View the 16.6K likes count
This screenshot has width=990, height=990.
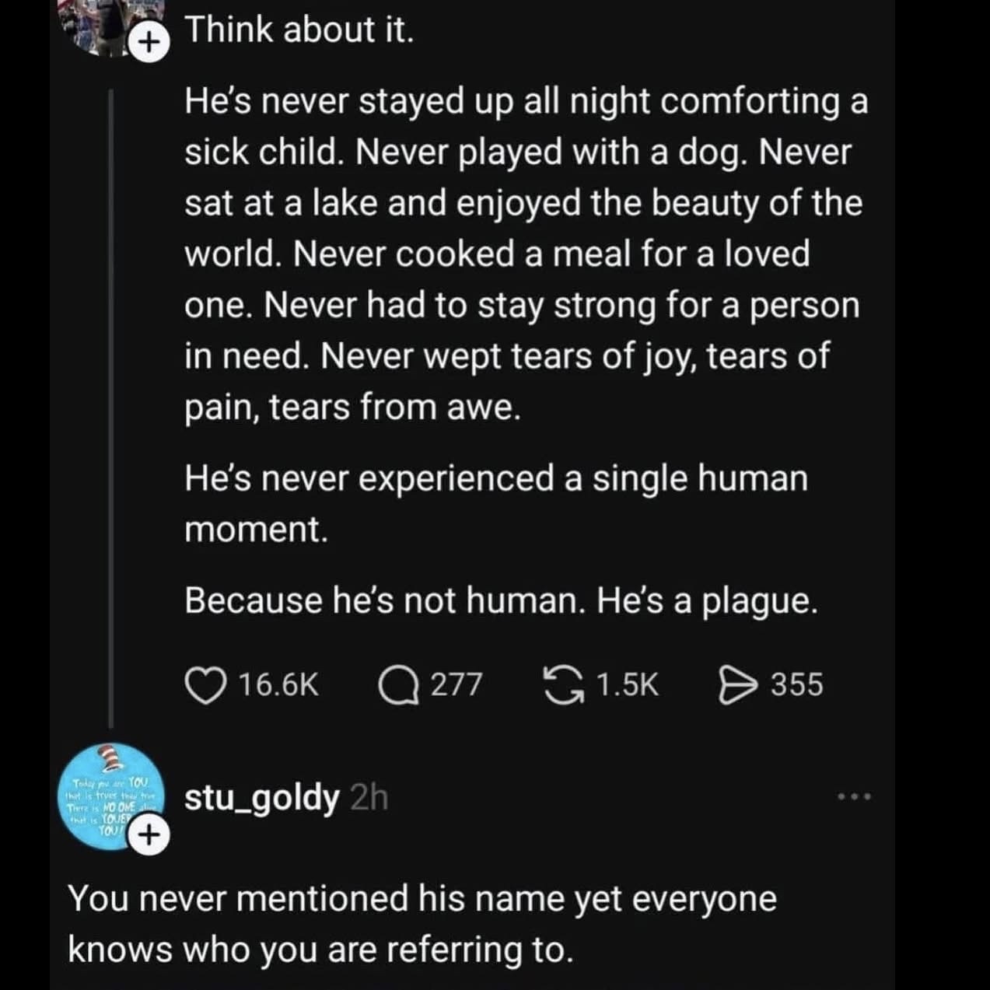(x=278, y=685)
